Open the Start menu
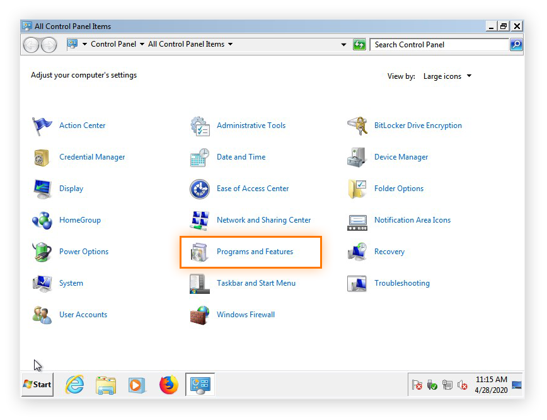Image resolution: width=547 pixels, height=420 pixels. 36,384
